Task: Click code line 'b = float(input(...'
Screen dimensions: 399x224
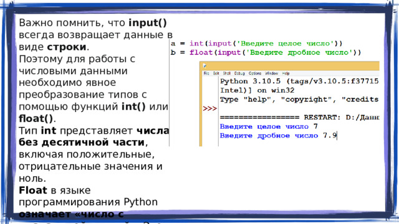Action: click(x=266, y=52)
